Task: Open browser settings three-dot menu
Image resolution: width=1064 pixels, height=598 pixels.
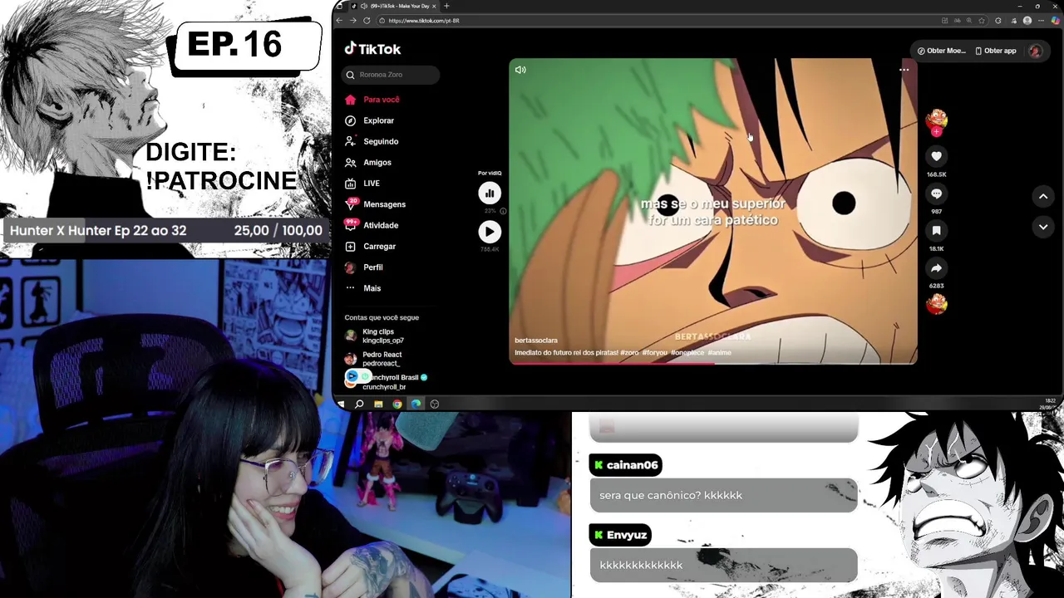Action: (x=1042, y=21)
